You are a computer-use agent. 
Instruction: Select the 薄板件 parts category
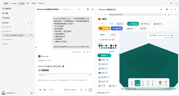pyautogui.click(x=103, y=60)
